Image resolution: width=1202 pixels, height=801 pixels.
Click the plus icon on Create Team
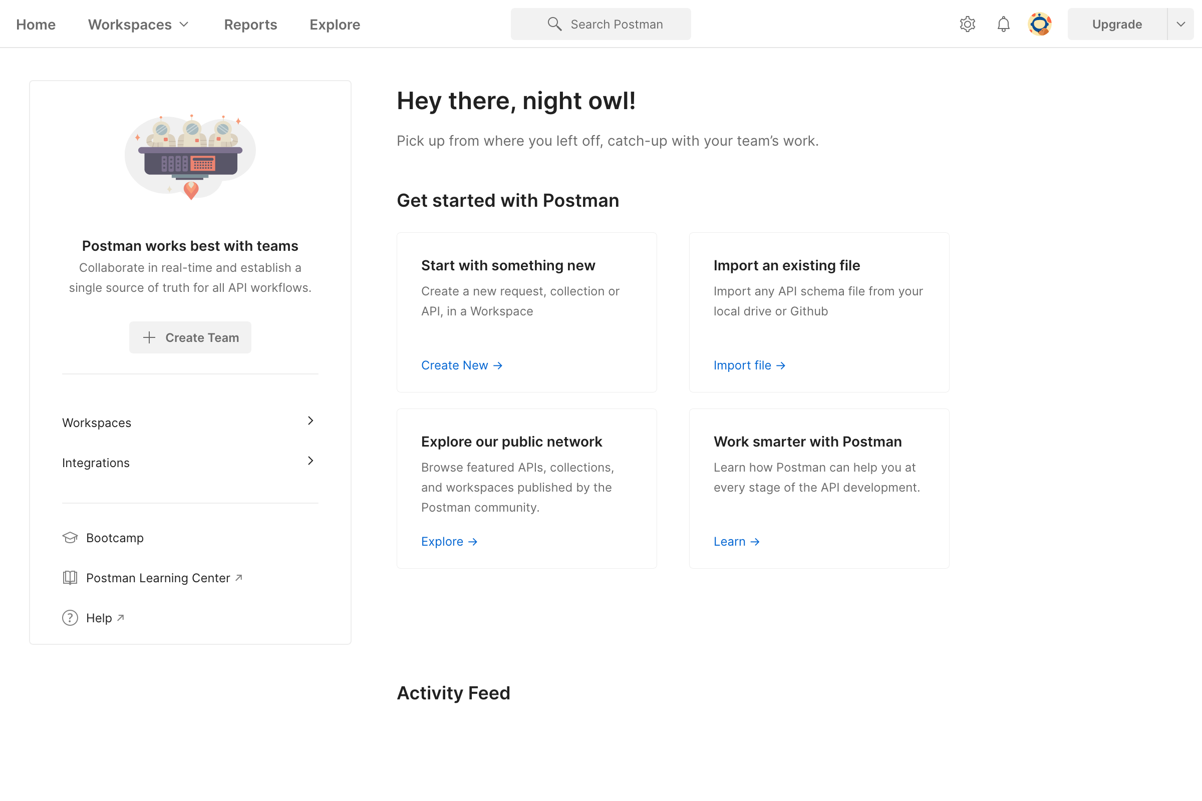pos(149,337)
